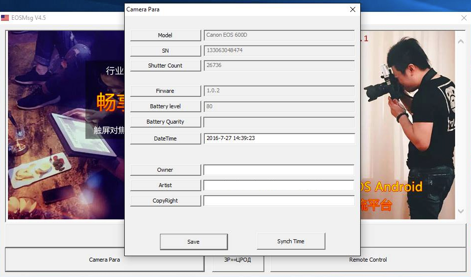Screen dimensions: 471x277
Task: Click the Save button
Action: click(x=193, y=242)
